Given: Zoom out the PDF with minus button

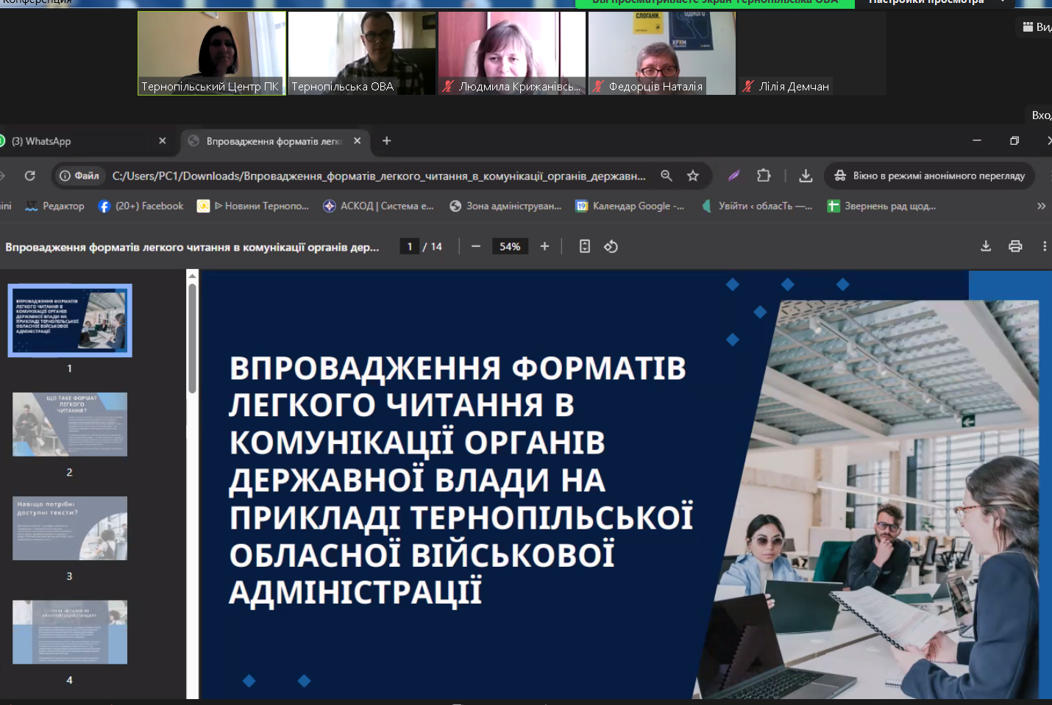Looking at the screenshot, I should [x=476, y=246].
